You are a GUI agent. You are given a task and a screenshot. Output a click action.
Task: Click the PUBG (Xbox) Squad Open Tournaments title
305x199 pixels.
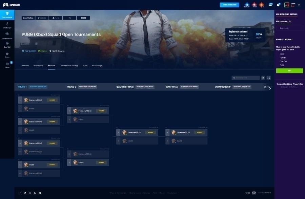point(61,35)
